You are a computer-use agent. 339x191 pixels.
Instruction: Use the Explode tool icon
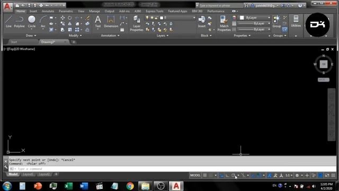[87, 23]
